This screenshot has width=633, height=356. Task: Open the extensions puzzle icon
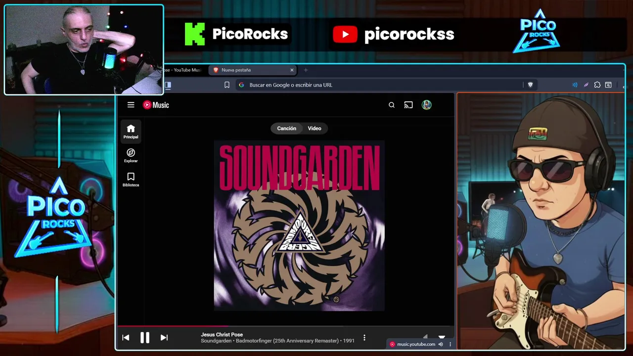click(x=597, y=85)
